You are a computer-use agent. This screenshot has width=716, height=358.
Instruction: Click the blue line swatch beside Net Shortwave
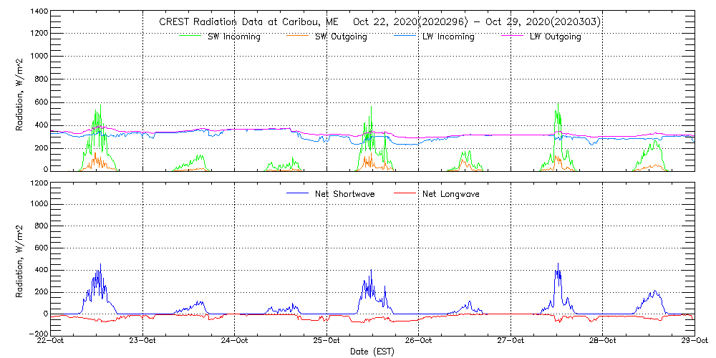tap(298, 193)
